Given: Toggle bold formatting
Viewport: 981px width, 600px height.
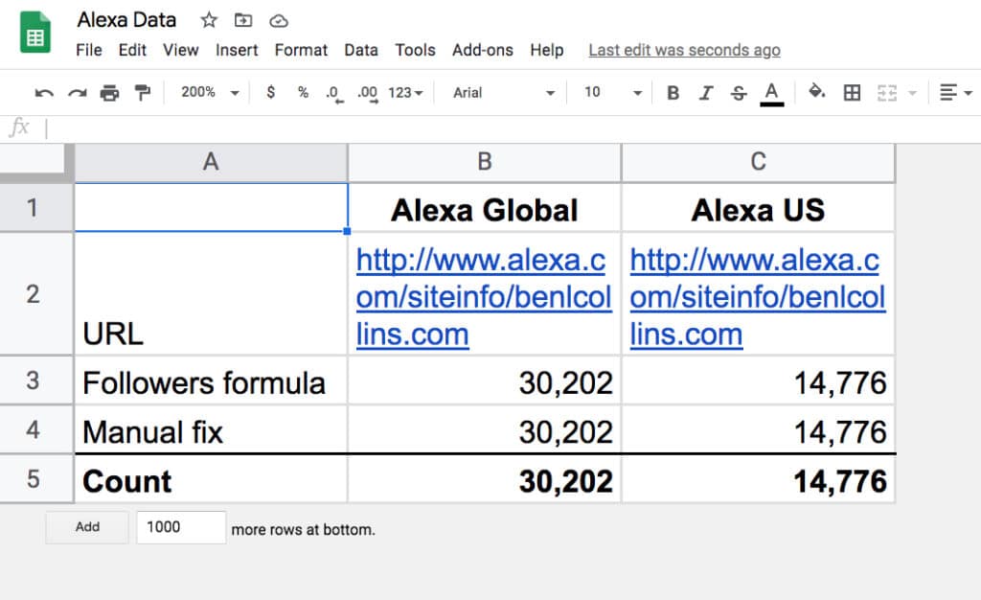Looking at the screenshot, I should coord(673,93).
